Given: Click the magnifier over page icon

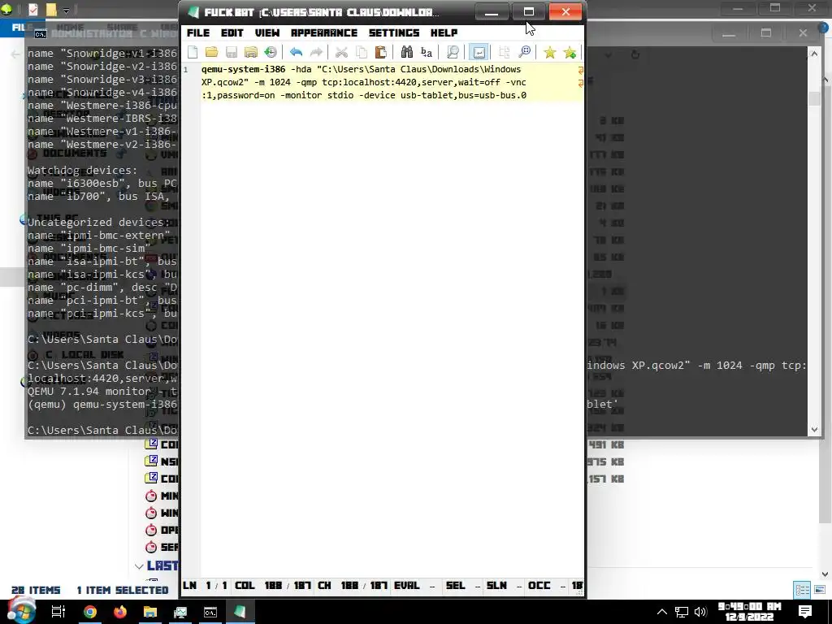Looking at the screenshot, I should tap(453, 52).
